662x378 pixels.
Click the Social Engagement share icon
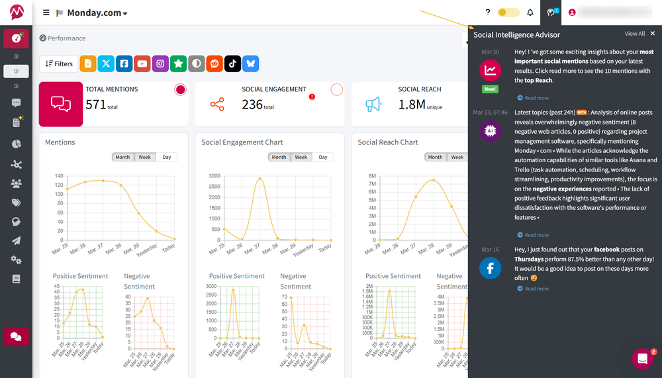click(217, 105)
